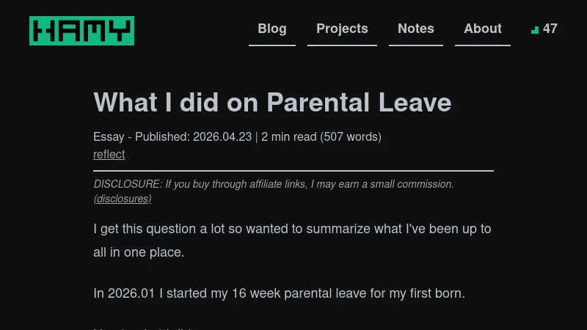Click the published date 2026.04.23

222,136
